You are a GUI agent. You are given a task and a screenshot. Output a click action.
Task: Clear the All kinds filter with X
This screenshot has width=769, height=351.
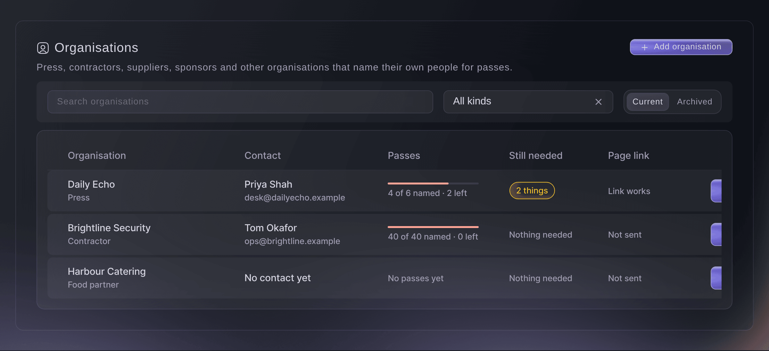(598, 102)
